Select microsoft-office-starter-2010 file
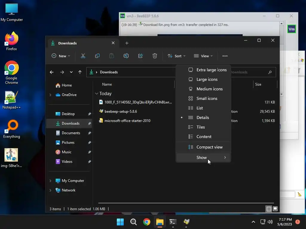Image resolution: width=306 pixels, height=229 pixels. 127,121
